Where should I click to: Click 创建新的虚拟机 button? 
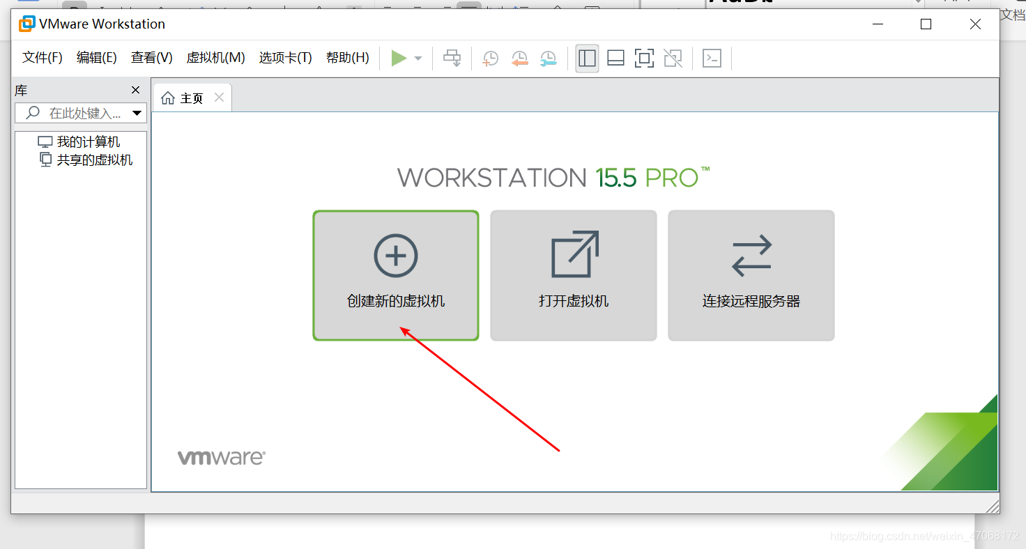(396, 276)
